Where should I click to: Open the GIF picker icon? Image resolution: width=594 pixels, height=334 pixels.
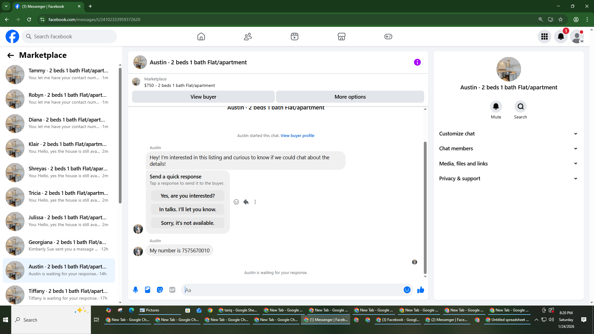172,290
